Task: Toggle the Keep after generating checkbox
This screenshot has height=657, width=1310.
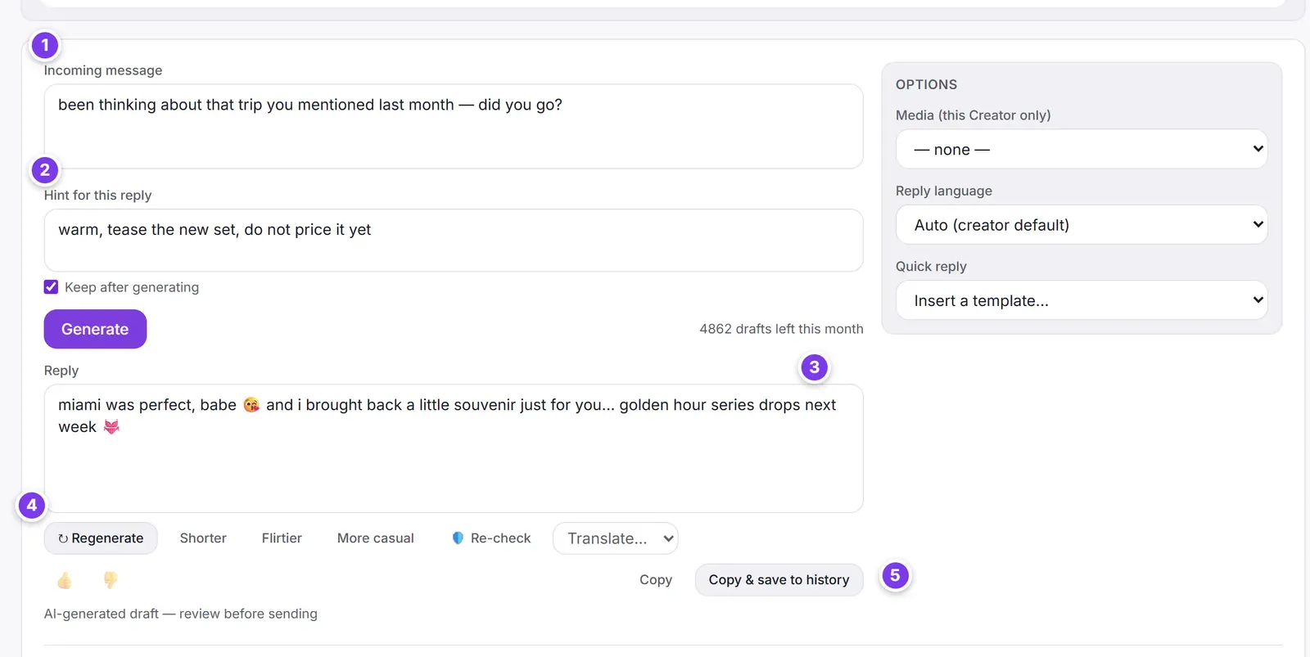Action: pos(51,287)
